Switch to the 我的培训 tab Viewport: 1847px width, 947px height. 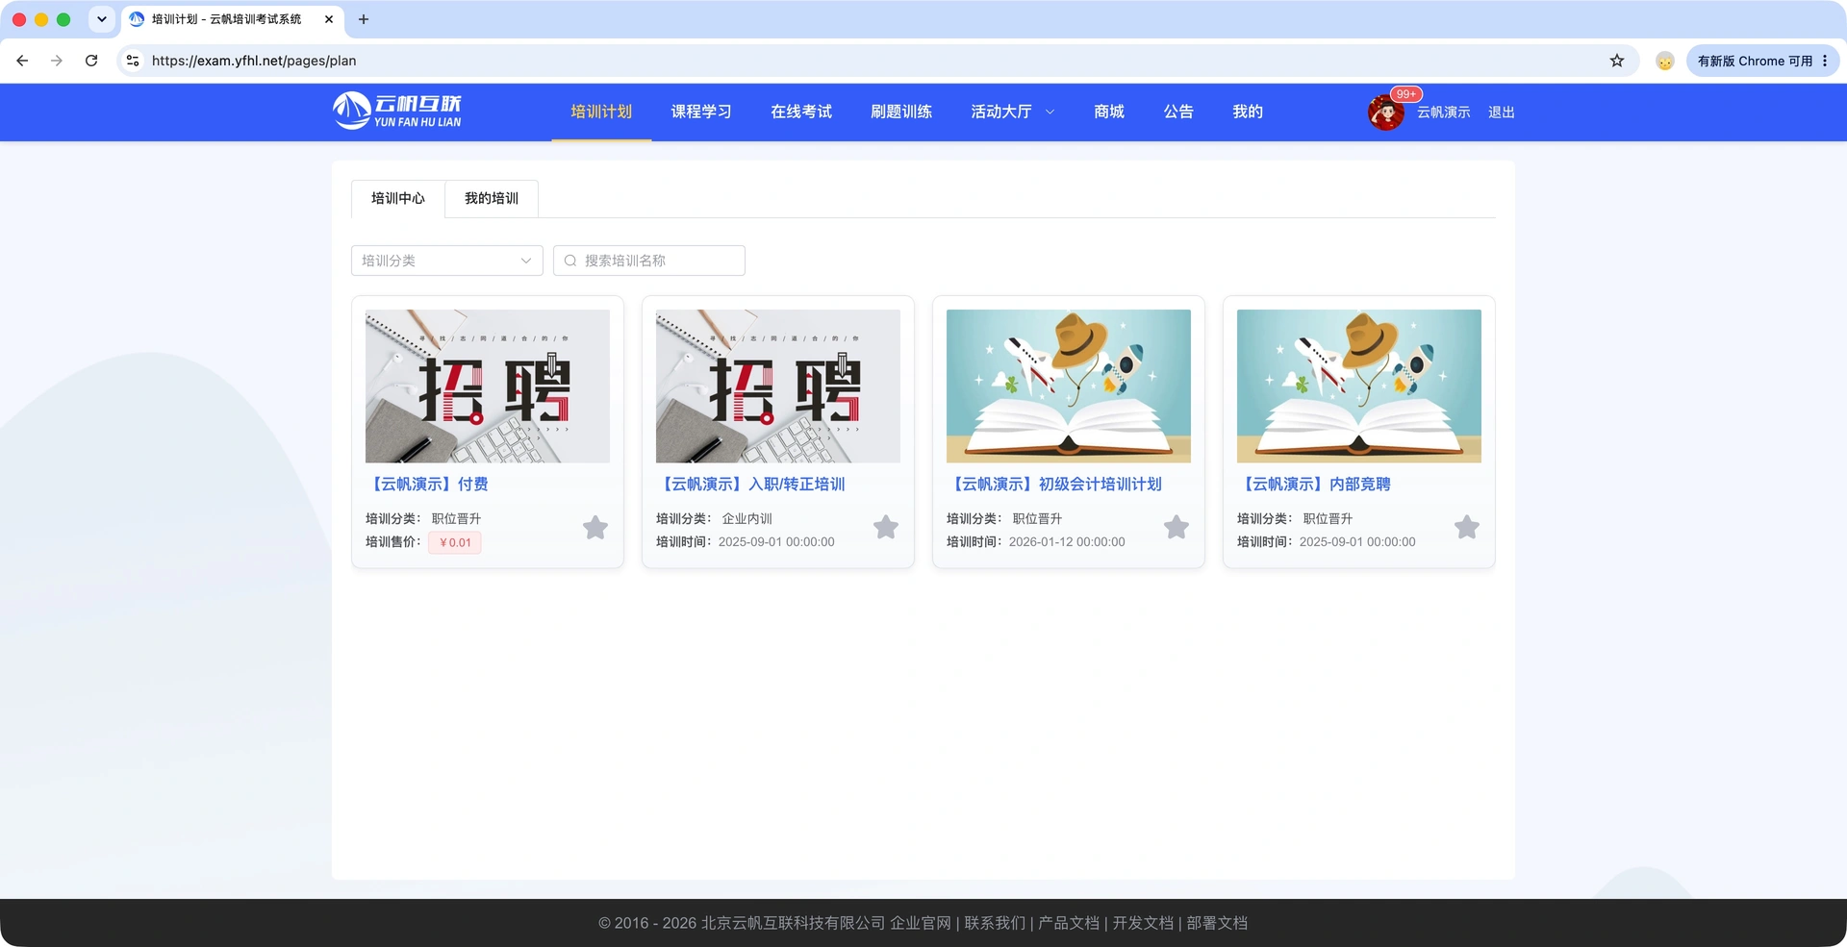pyautogui.click(x=492, y=198)
